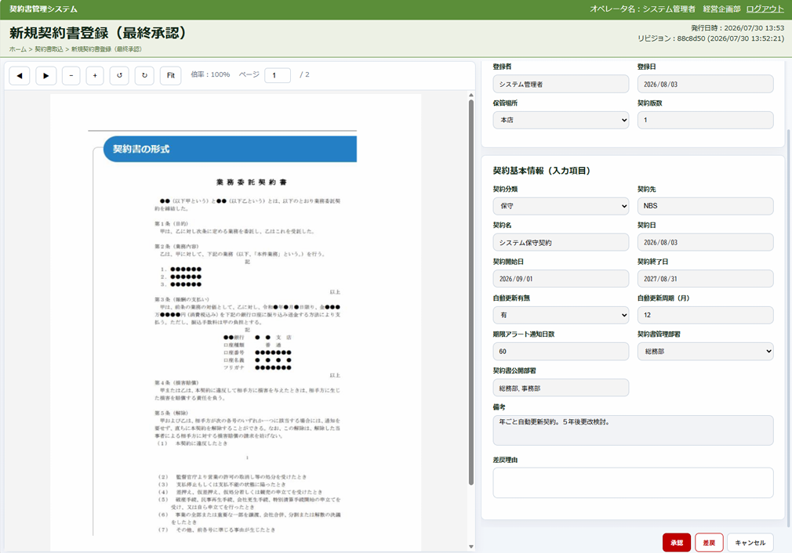Click the 業務委託契約書 title in the document
Screen dimensions: 792x553
(x=251, y=183)
